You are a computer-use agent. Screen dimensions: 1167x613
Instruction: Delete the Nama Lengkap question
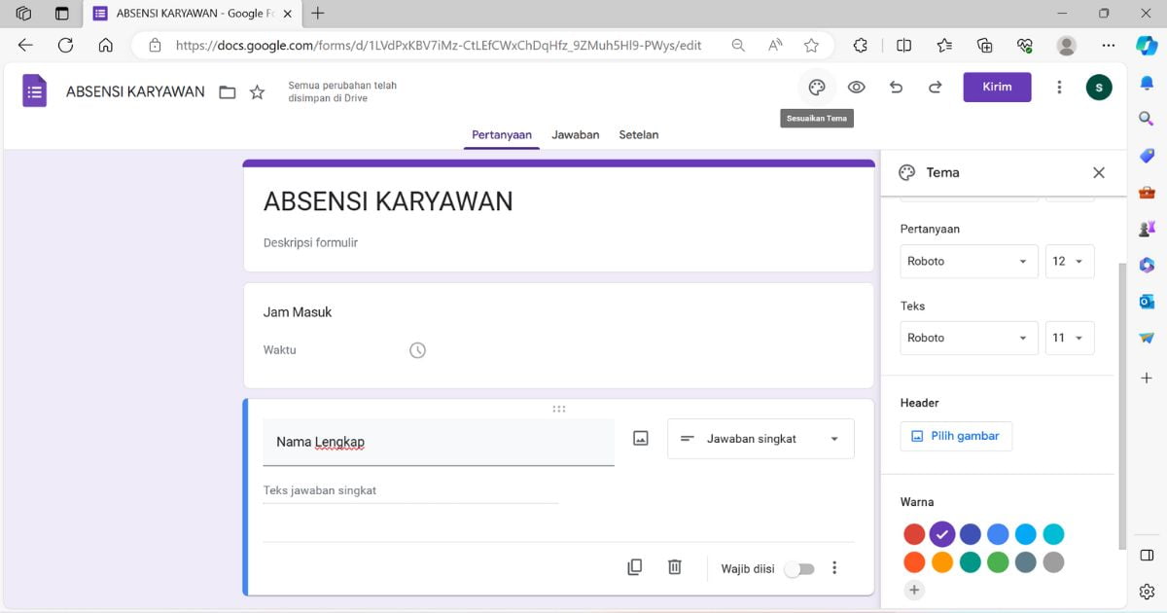(x=675, y=566)
